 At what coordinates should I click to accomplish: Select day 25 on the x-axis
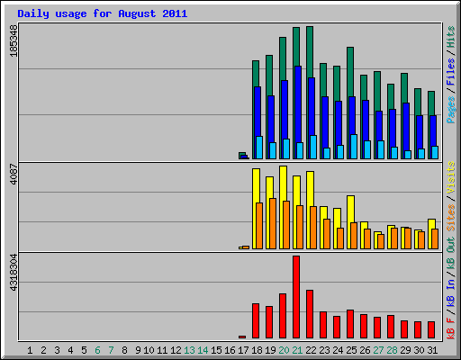351,350
